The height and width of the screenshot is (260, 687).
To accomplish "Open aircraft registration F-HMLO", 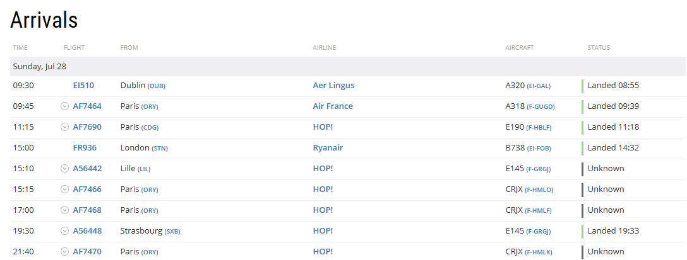I will (x=539, y=189).
